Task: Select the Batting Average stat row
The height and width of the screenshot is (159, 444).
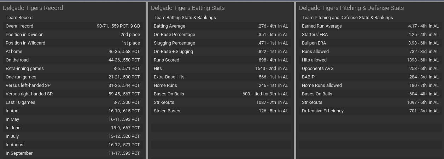Action: coord(221,26)
